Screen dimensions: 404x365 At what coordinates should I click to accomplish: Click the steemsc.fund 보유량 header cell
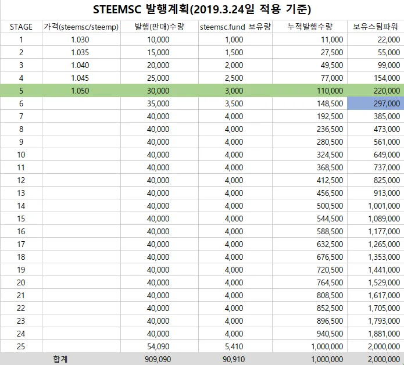point(234,27)
